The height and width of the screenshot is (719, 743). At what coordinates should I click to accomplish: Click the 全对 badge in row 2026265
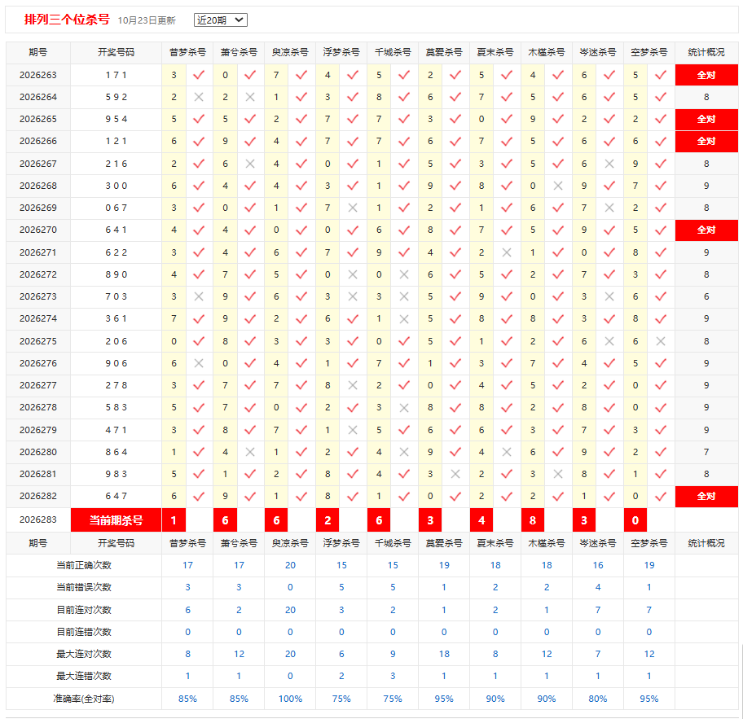(x=706, y=119)
